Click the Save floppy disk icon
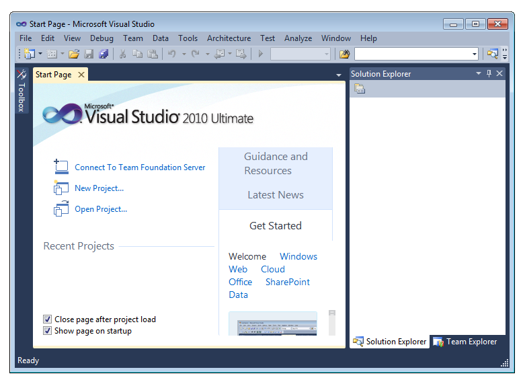523x382 pixels. [x=89, y=54]
